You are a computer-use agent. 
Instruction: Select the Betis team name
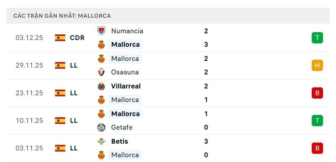click(x=120, y=141)
